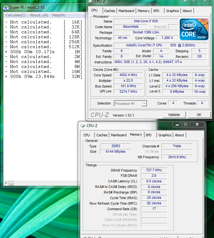The width and height of the screenshot is (214, 238).
Task: Switch to Mainboard tab in upper CPU-Z window
Action: pos(126,11)
